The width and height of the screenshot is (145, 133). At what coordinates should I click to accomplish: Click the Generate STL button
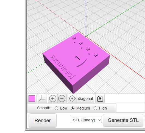tap(123, 120)
